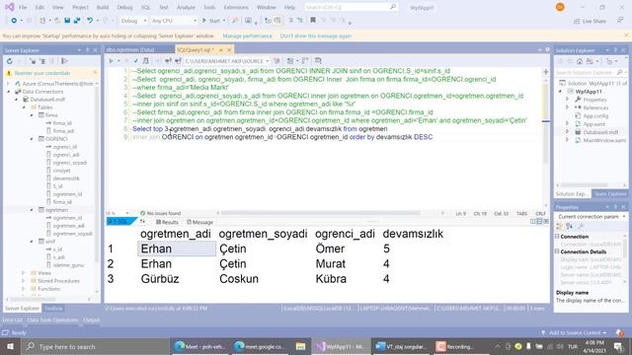The width and height of the screenshot is (632, 355).
Task: Select devamsızlık column in OGRENCI tree
Action: tap(66, 178)
